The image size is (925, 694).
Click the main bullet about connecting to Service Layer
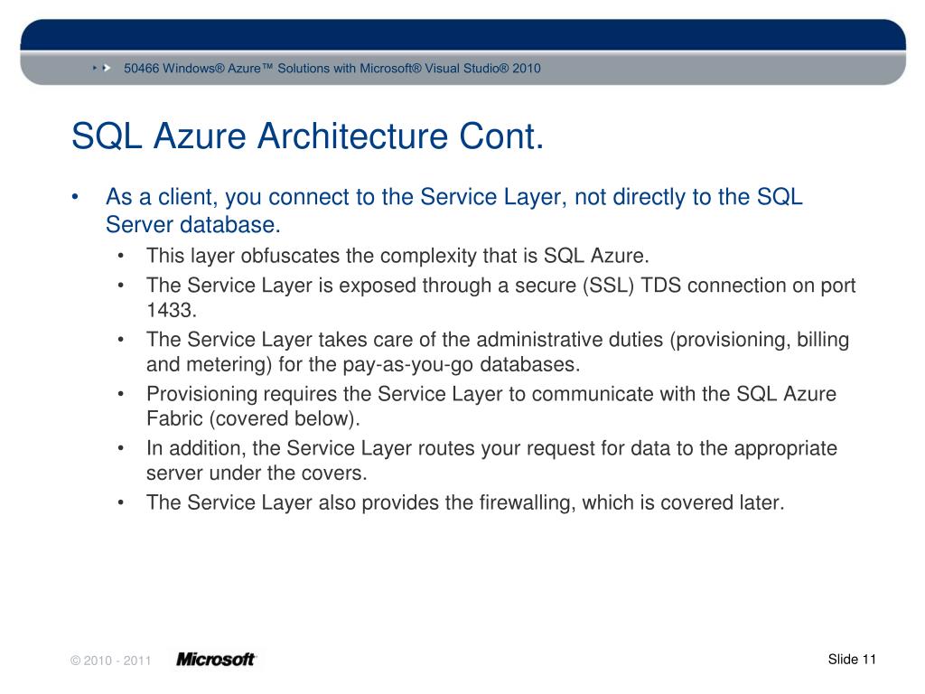[x=454, y=211]
